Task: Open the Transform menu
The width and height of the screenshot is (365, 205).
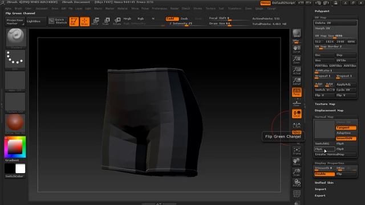Action: (234, 9)
